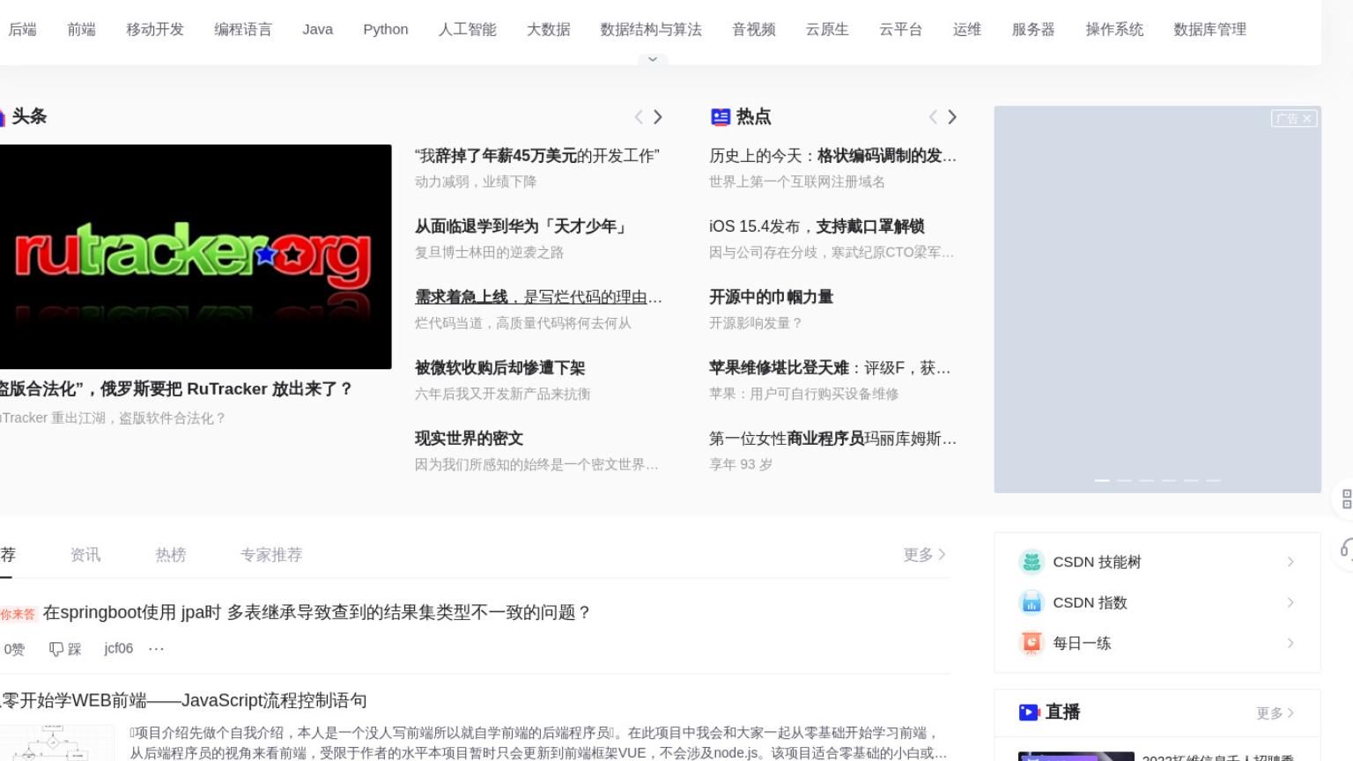Open 从面临退学到华为「天才少年」 article
Screen dimensions: 1353x761
pos(521,226)
